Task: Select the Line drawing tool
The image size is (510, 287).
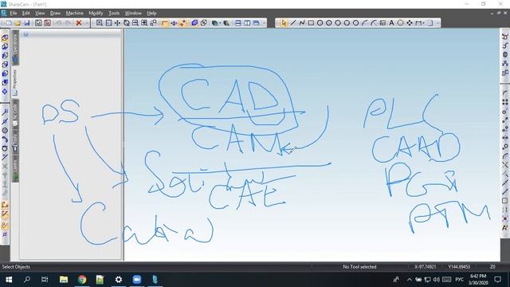Action: (x=293, y=23)
